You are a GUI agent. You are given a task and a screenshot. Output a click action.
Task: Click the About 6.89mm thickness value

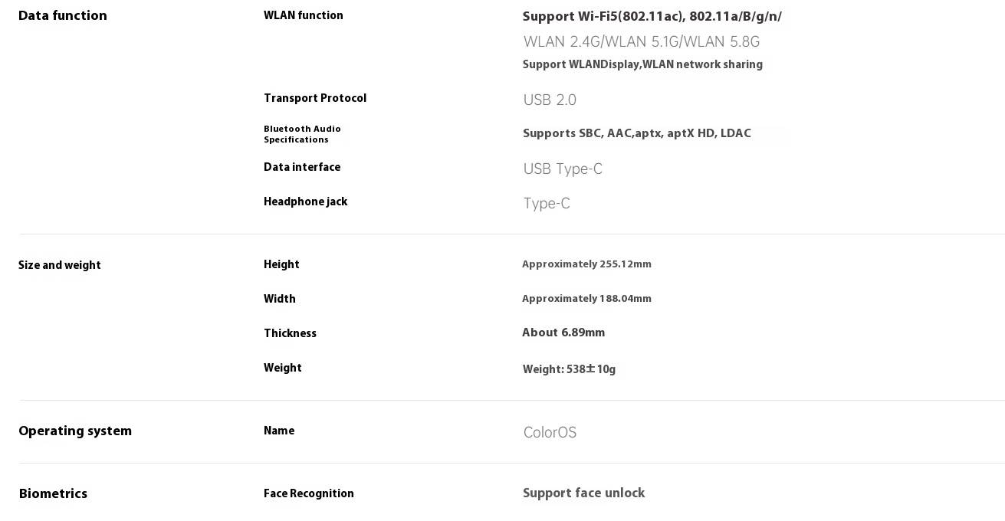(x=563, y=333)
